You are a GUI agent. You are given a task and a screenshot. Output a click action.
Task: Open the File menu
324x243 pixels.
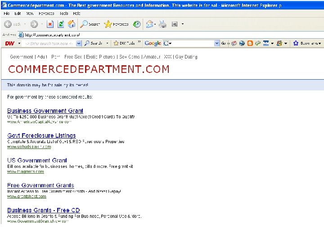point(7,13)
